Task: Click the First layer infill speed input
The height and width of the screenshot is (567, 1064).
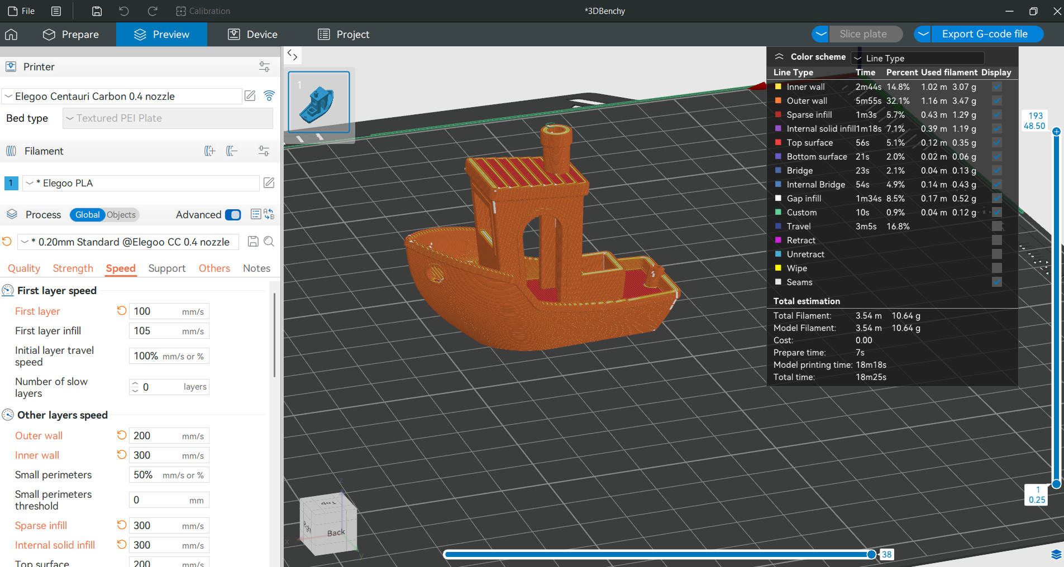Action: coord(169,331)
